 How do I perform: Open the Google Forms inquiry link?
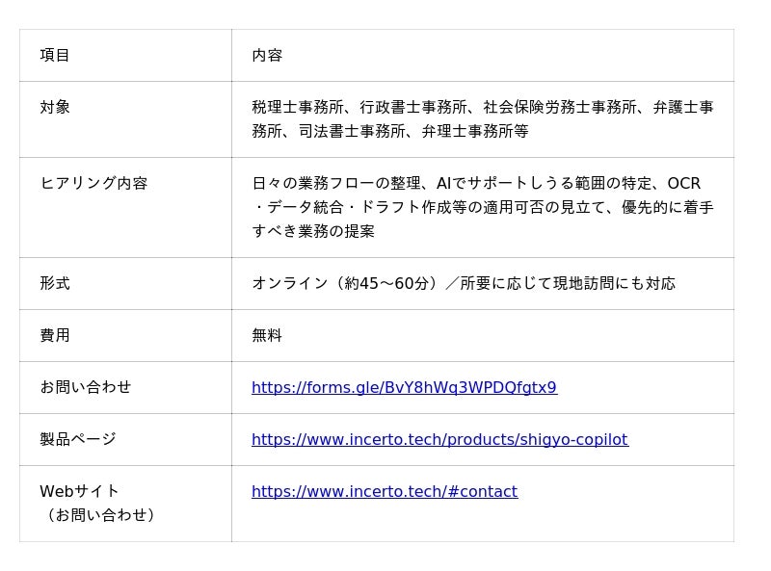pos(404,388)
